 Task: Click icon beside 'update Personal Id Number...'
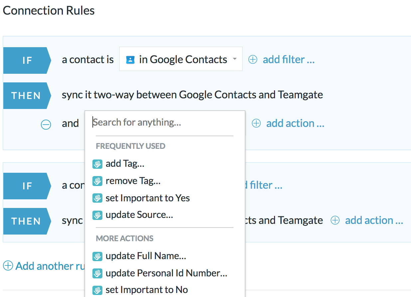point(97,273)
